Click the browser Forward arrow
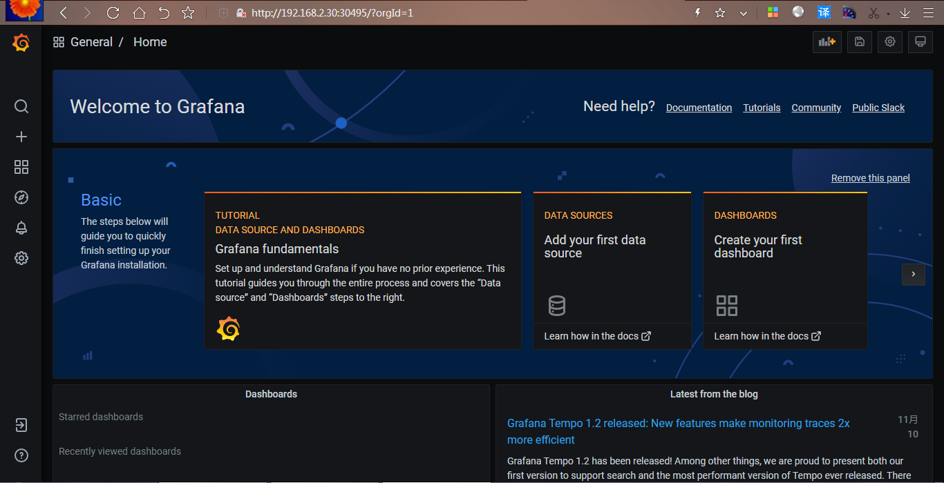The height and width of the screenshot is (483, 944). 86,12
